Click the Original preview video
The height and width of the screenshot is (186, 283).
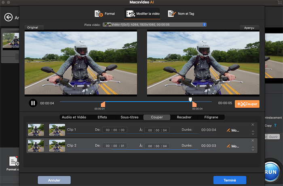[x=81, y=63]
